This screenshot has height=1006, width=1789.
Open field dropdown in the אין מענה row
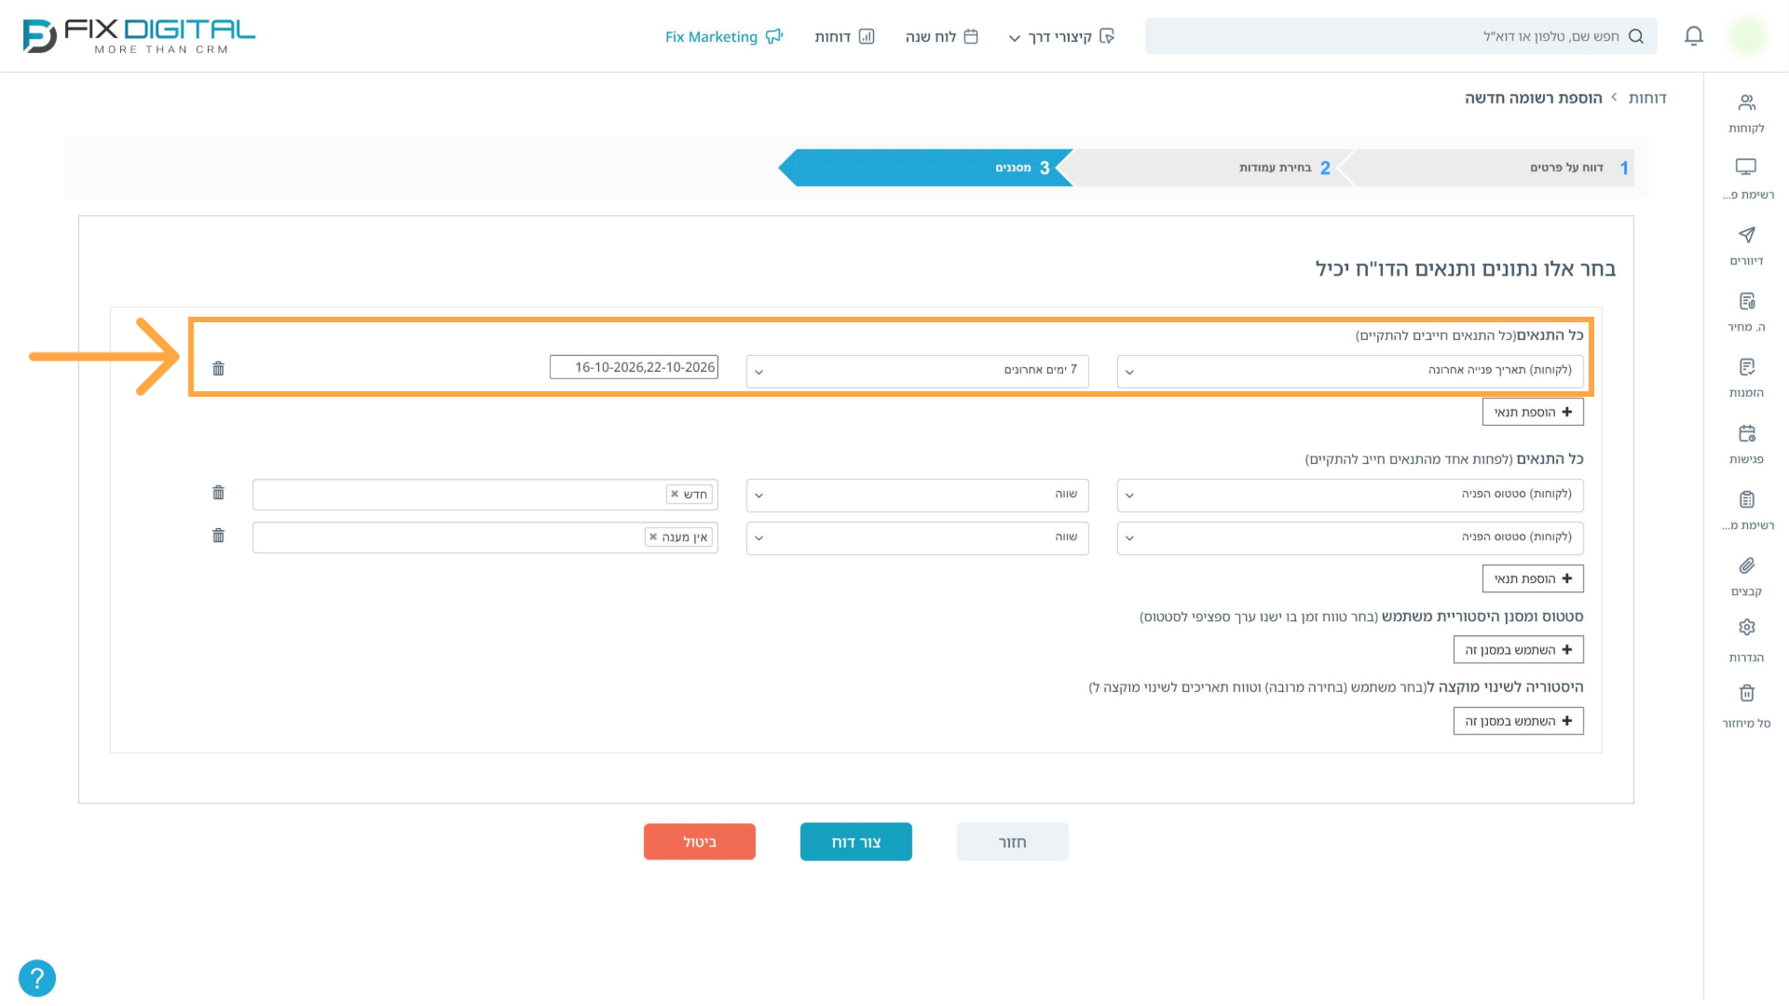[1350, 537]
